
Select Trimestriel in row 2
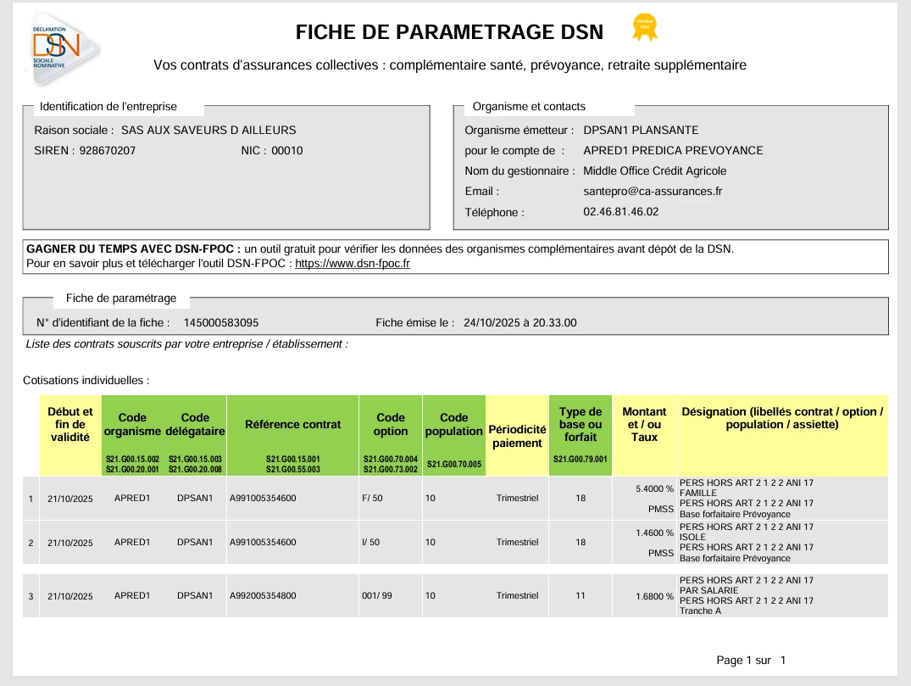517,543
